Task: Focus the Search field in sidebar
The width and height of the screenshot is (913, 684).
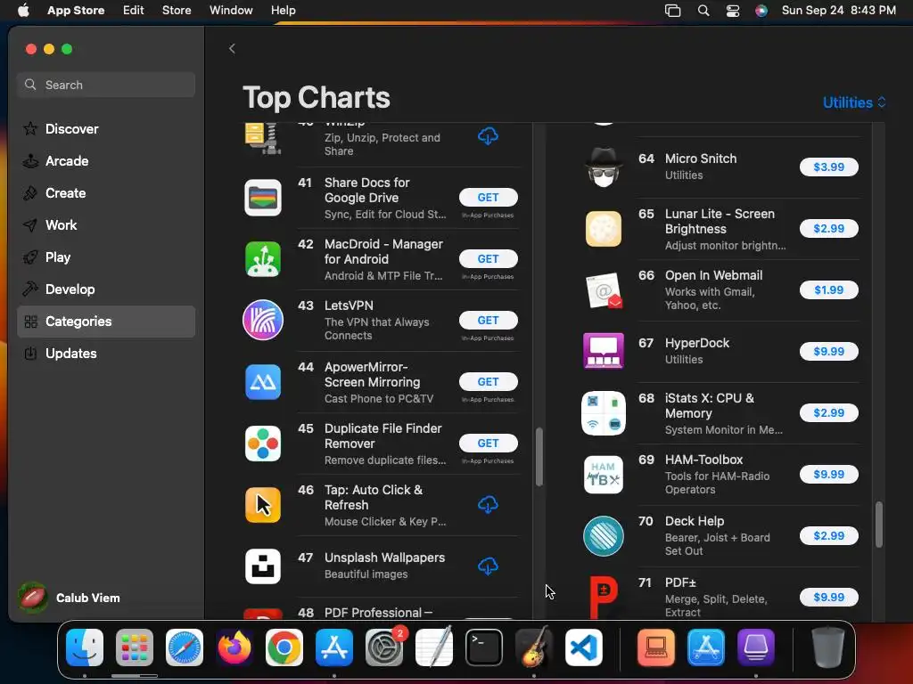Action: (106, 85)
